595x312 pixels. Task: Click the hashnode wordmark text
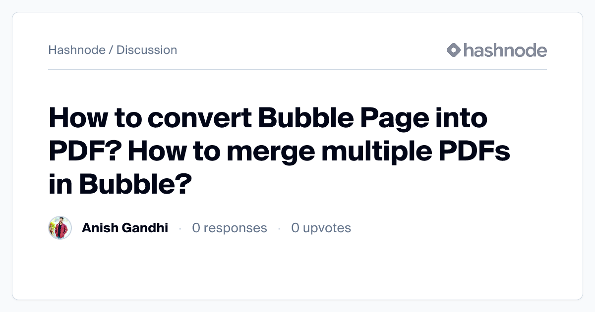tap(505, 50)
